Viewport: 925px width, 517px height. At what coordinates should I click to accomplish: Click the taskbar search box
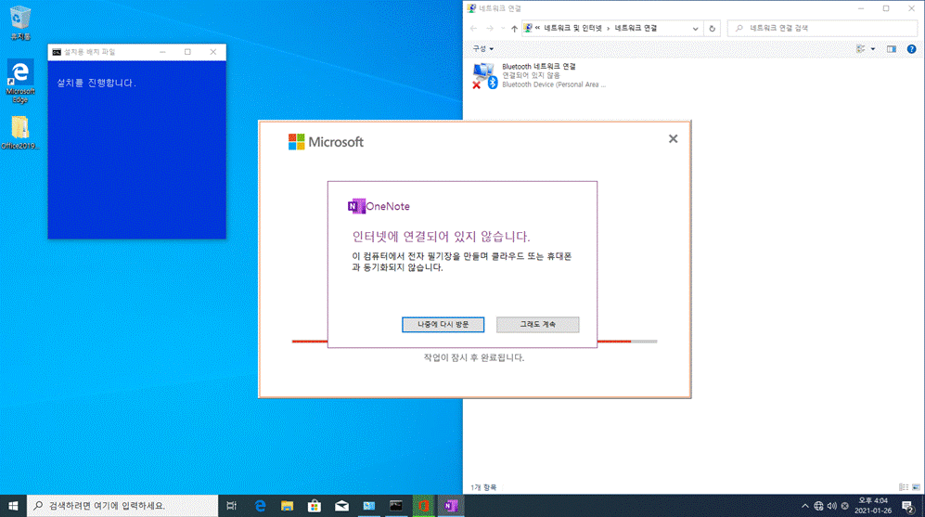[122, 506]
